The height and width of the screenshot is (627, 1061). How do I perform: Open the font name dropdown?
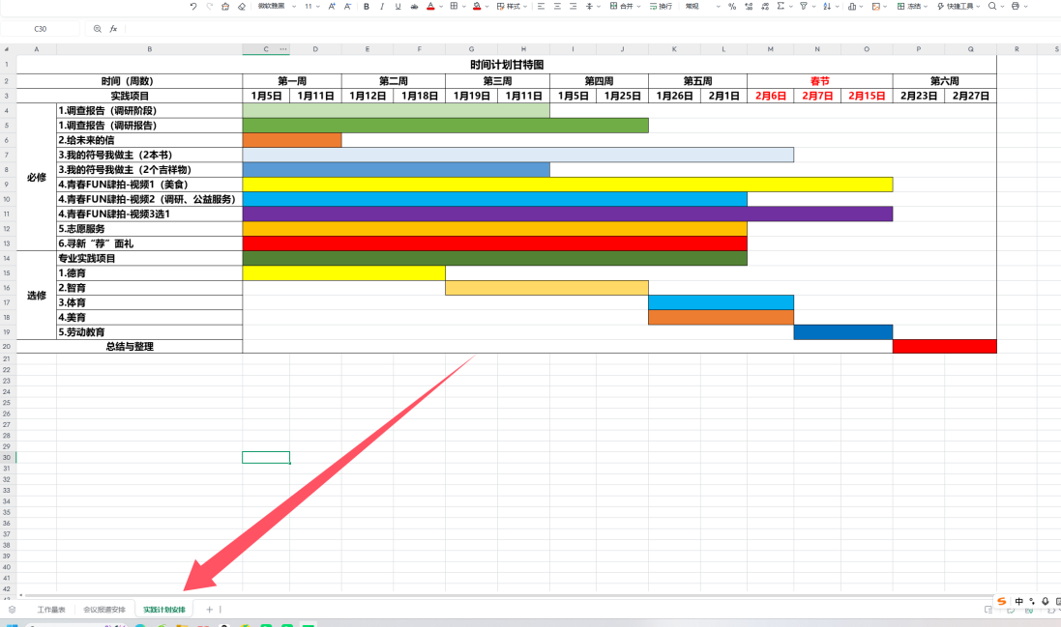(274, 7)
